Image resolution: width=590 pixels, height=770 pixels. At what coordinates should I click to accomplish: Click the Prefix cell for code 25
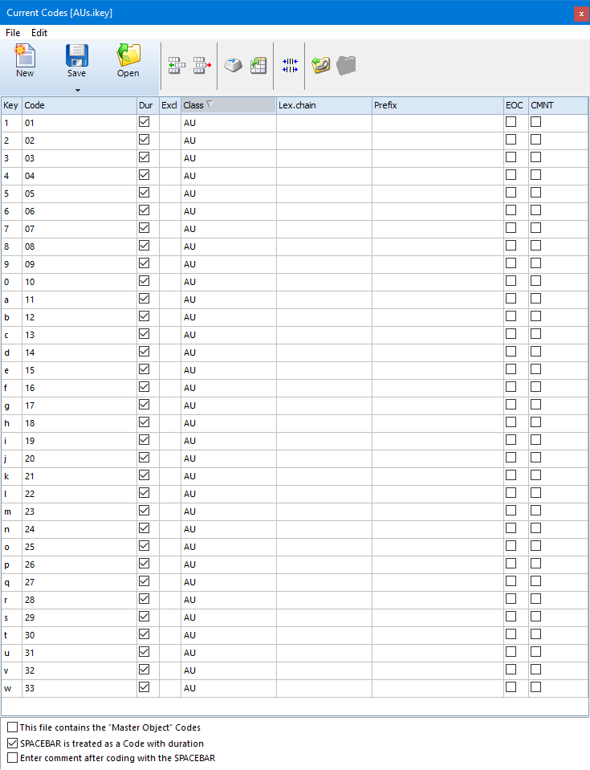coord(437,547)
